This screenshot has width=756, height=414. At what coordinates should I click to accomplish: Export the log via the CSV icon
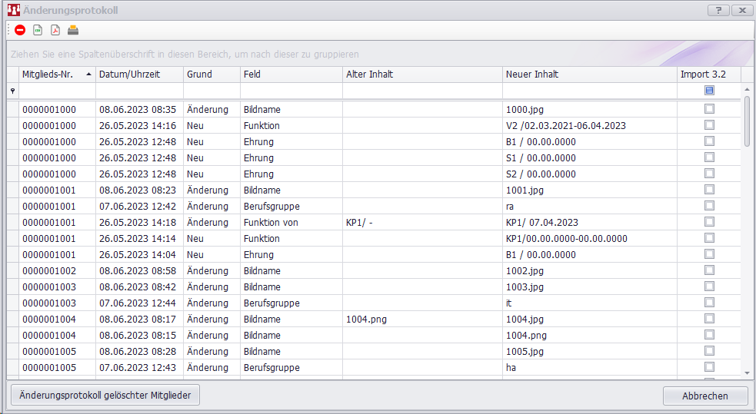38,31
